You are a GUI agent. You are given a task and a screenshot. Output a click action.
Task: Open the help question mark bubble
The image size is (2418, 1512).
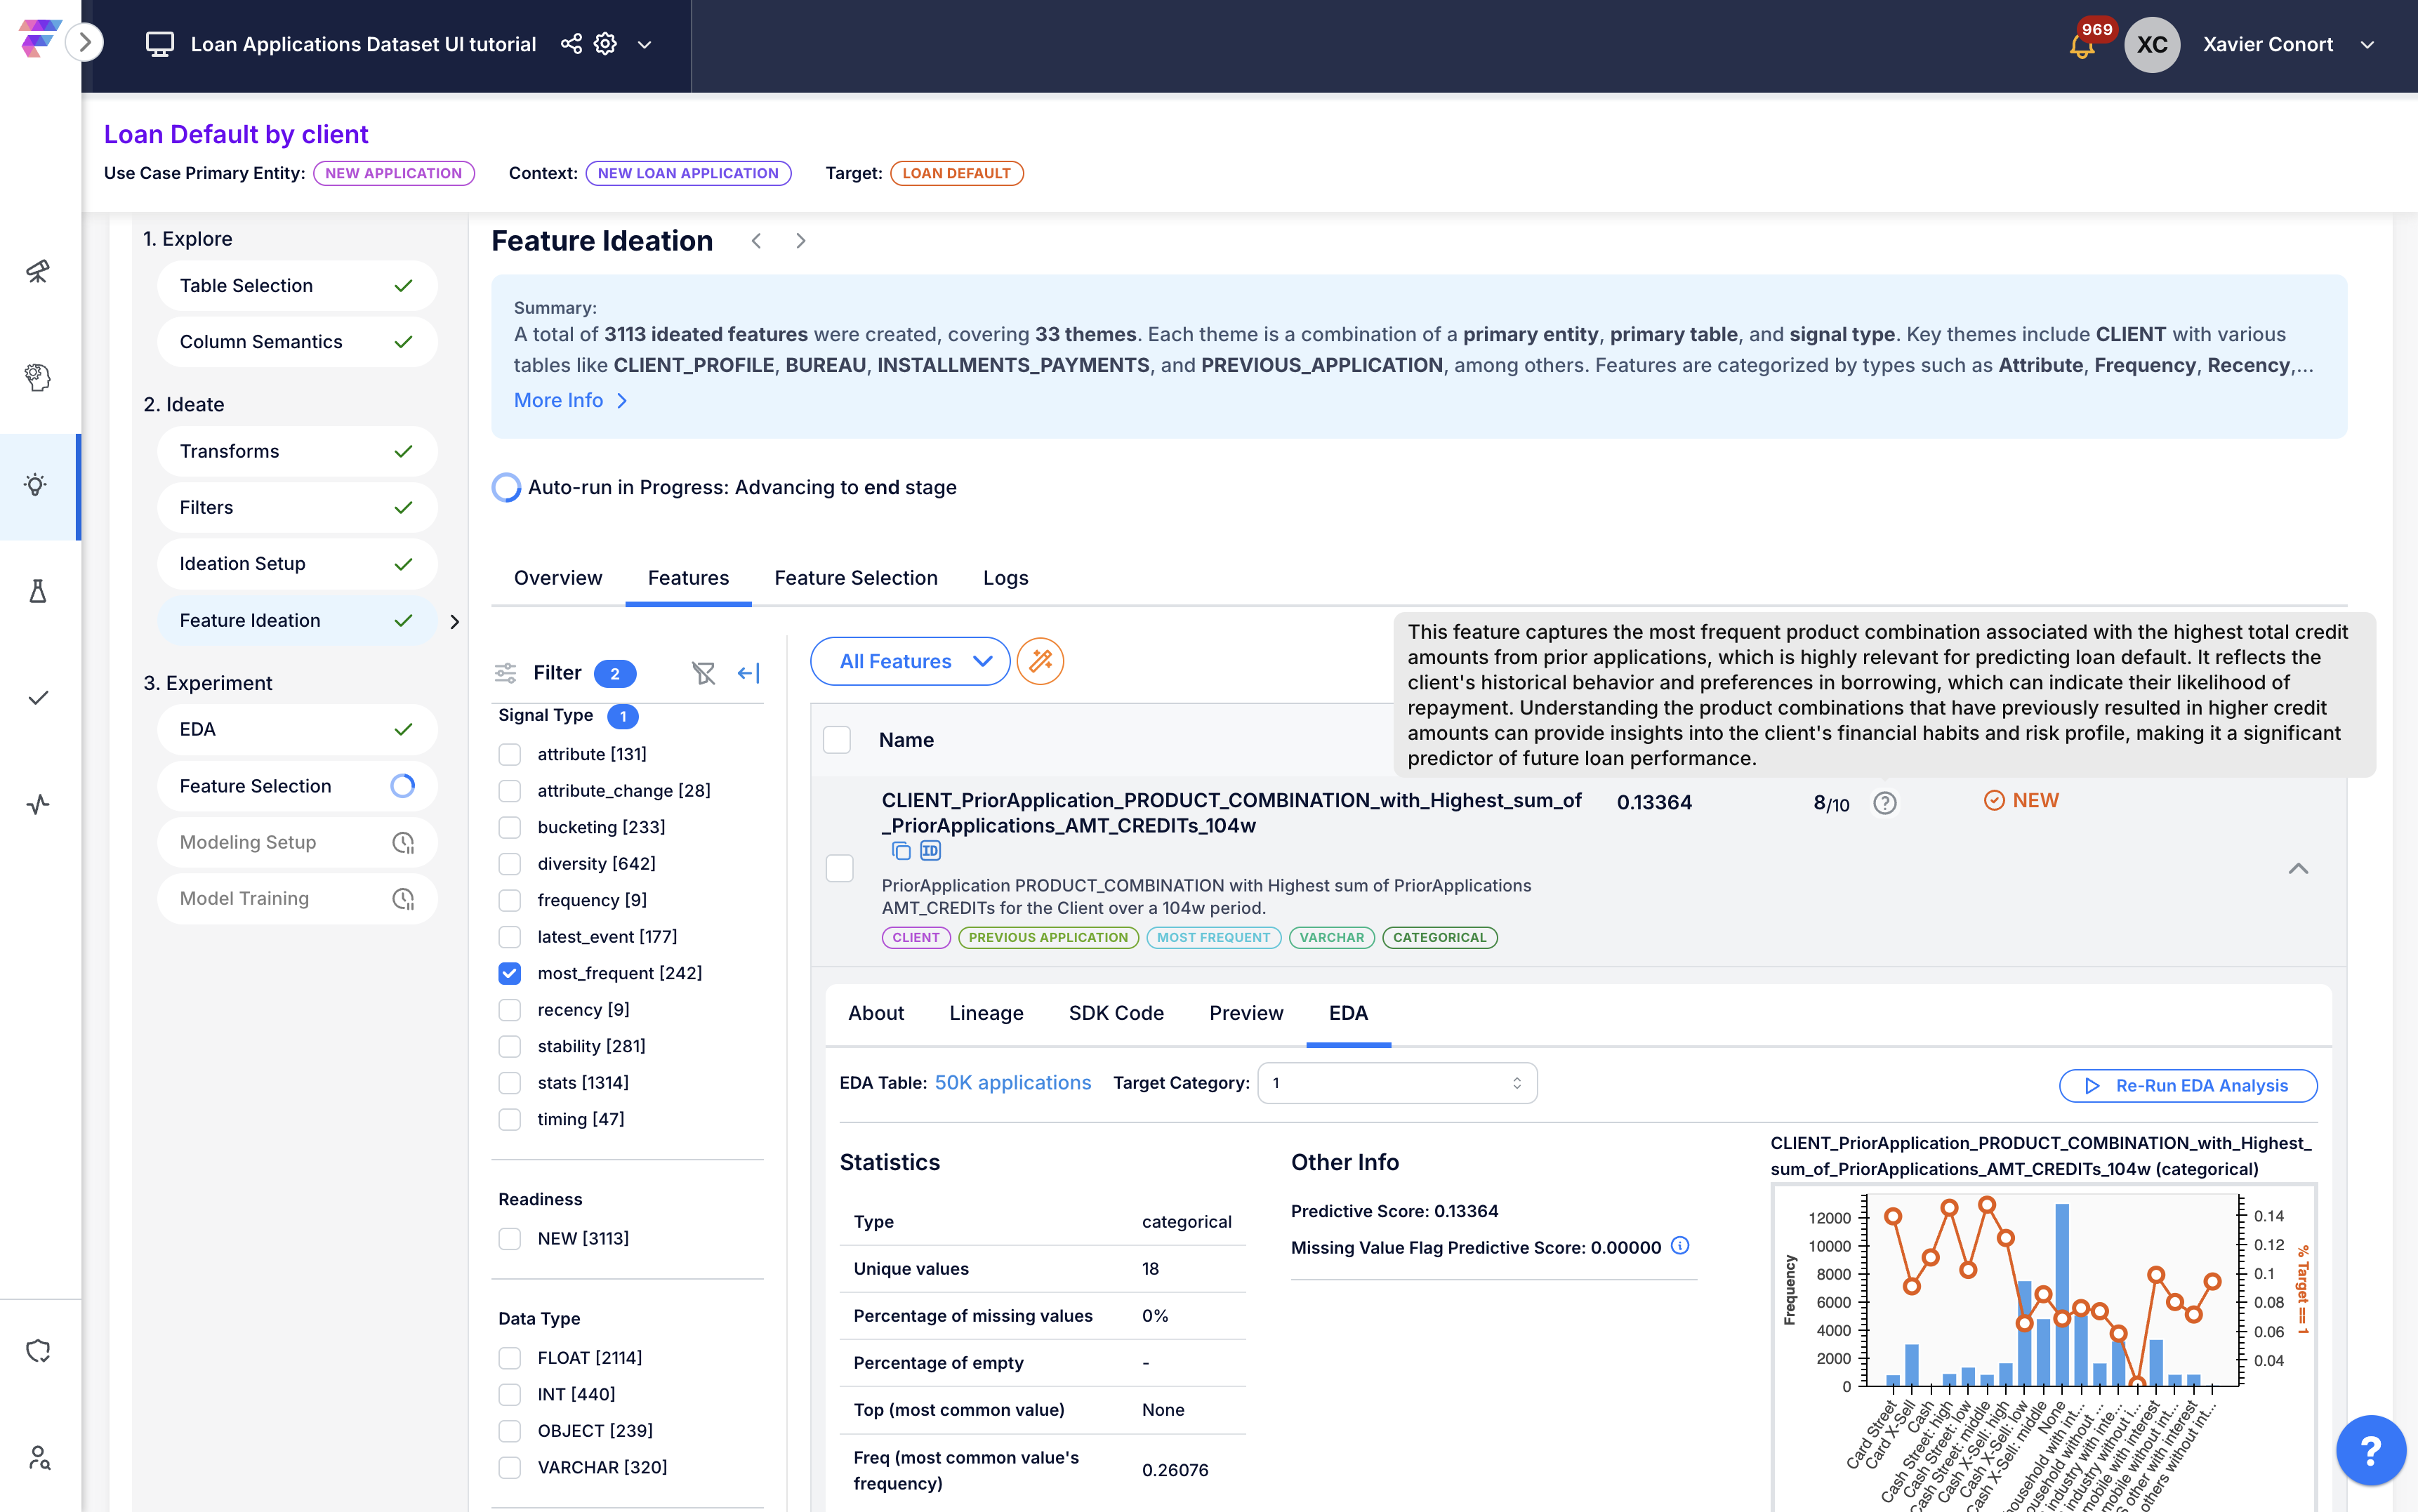[2370, 1449]
